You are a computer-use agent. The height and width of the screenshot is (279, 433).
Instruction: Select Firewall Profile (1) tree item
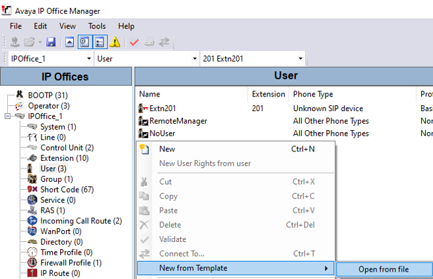coord(71,262)
